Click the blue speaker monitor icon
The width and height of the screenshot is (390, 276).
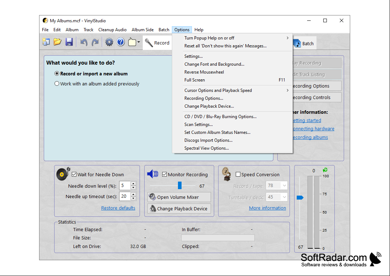click(152, 174)
